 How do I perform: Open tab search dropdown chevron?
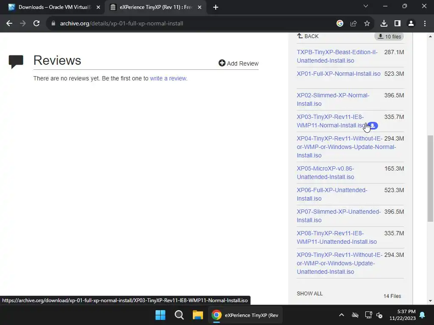(366, 6)
